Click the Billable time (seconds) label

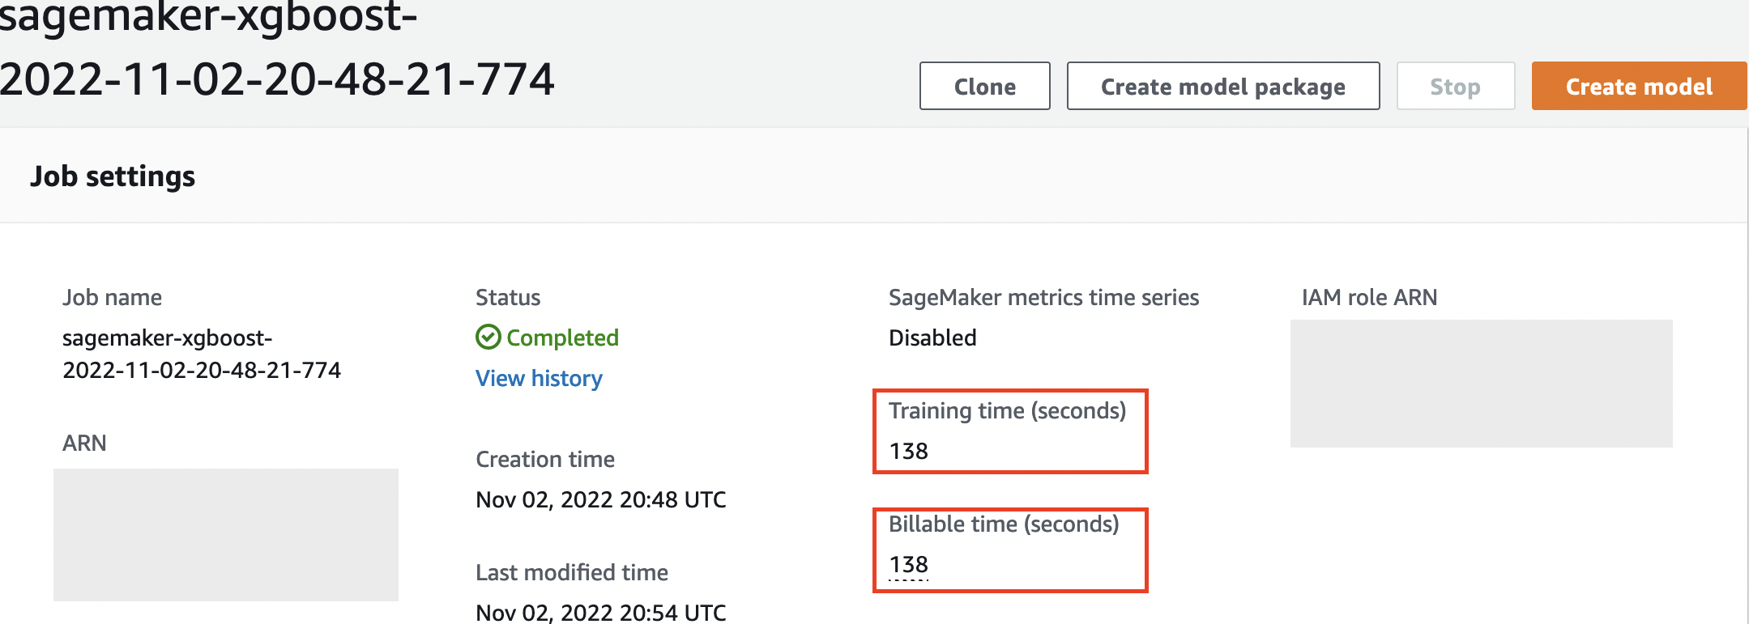[x=1004, y=524]
